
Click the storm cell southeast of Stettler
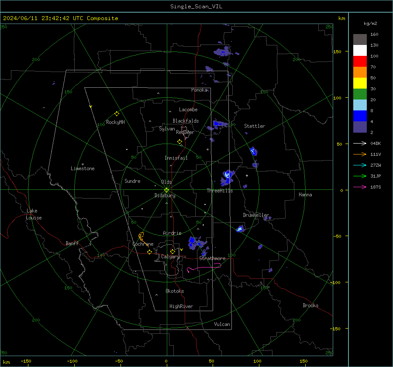pyautogui.click(x=253, y=151)
